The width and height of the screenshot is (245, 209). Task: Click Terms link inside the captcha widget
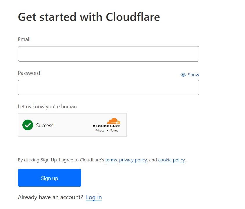114,131
